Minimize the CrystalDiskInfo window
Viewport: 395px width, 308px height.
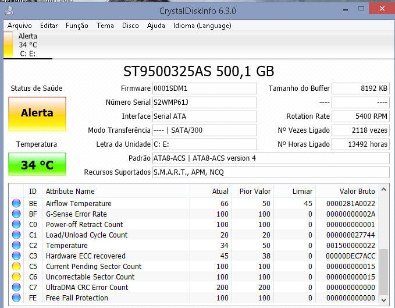[346, 9]
